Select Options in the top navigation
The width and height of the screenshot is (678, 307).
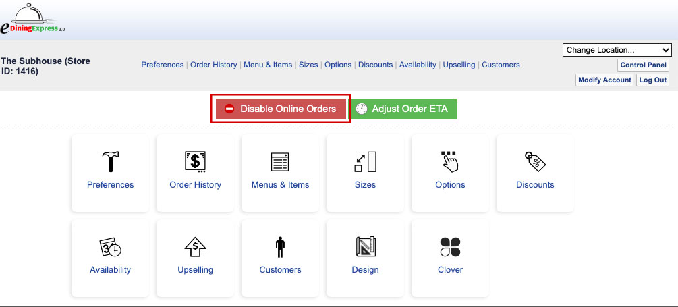338,65
